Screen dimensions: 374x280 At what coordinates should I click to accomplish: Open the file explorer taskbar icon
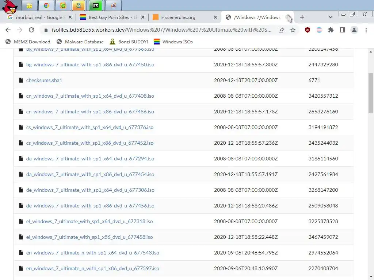29,5
